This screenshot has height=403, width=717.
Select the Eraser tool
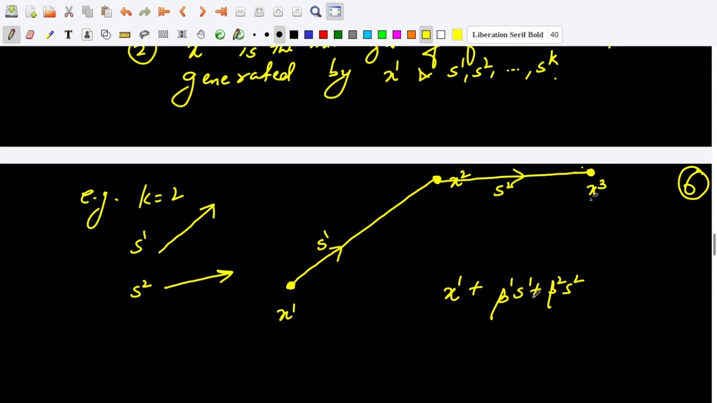30,35
